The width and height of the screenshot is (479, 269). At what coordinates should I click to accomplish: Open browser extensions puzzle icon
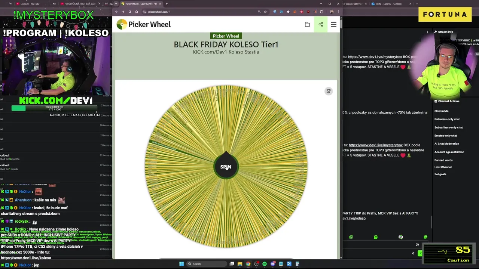321,12
